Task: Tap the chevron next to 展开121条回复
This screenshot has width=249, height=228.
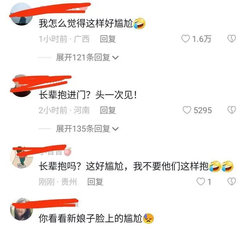Action: tap(115, 58)
